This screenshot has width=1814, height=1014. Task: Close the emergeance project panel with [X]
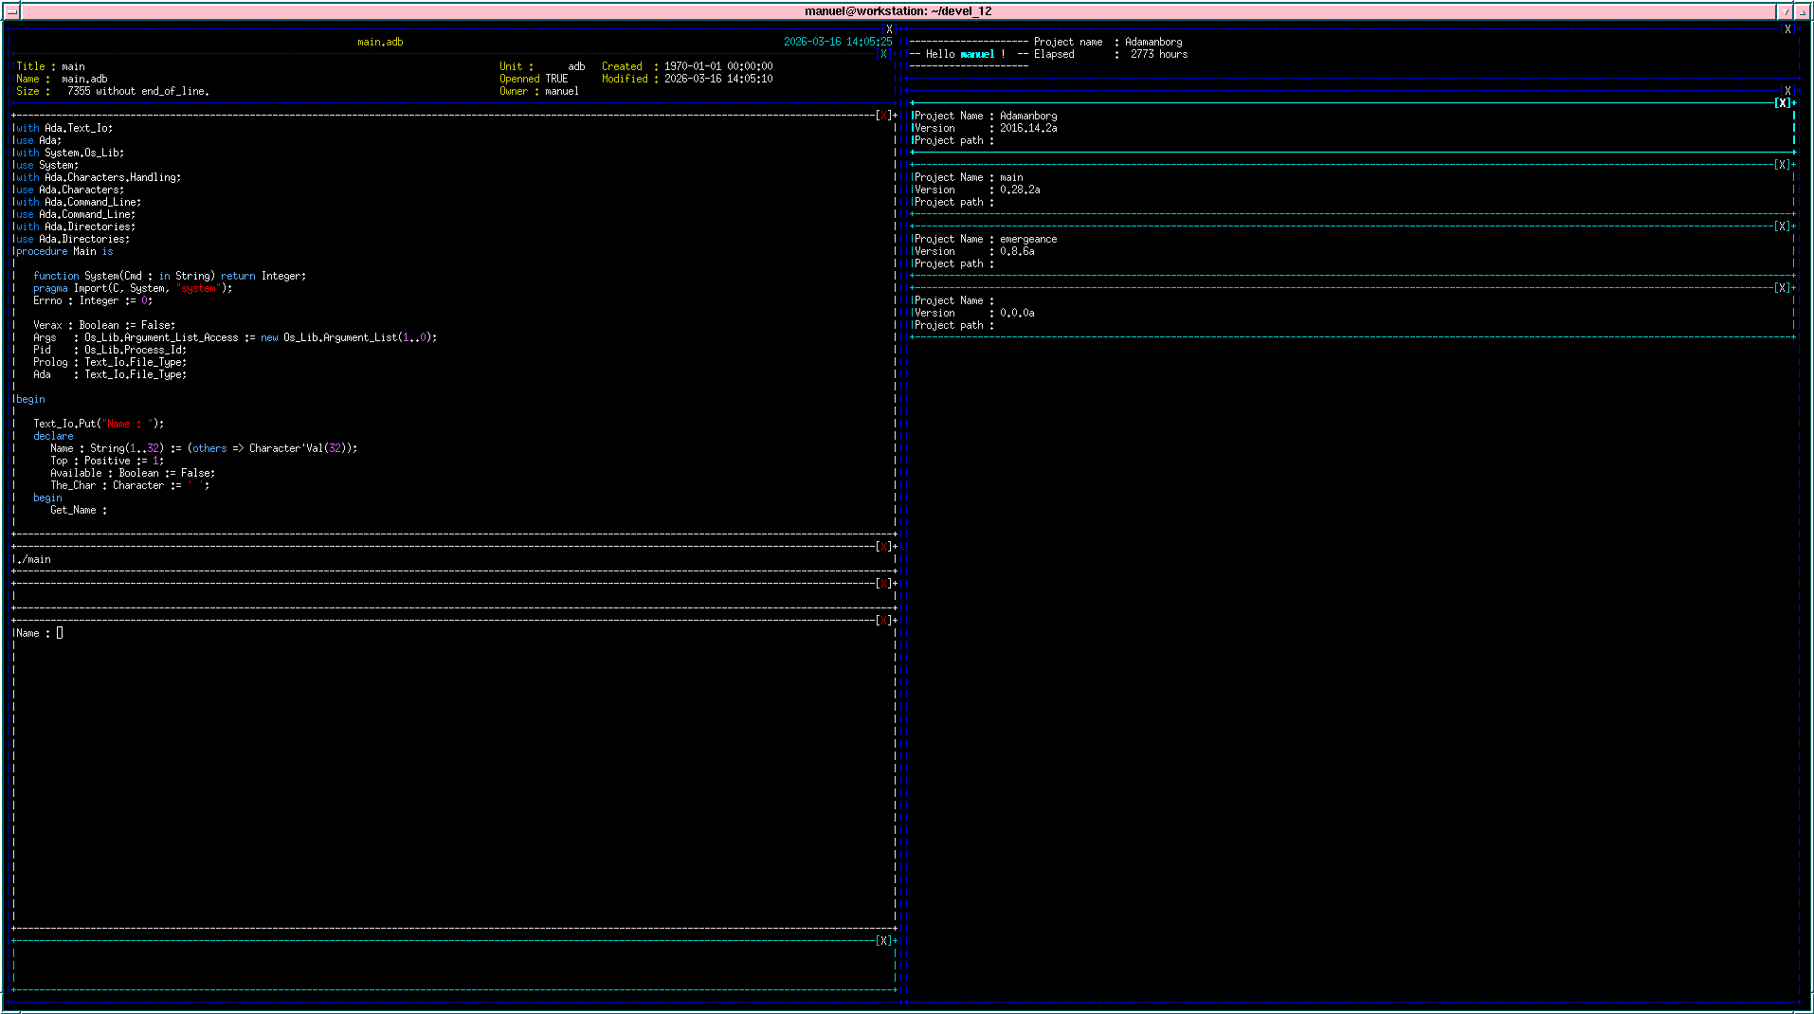tap(1783, 226)
